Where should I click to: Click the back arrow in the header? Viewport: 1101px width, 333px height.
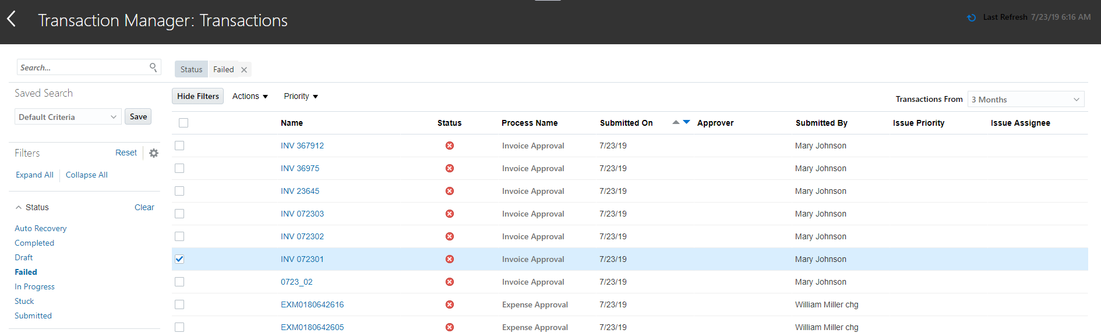[12, 19]
